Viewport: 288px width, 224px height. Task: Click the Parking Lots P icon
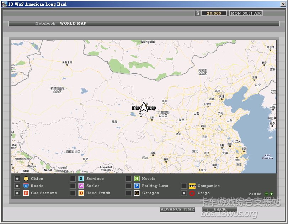[x=137, y=186]
